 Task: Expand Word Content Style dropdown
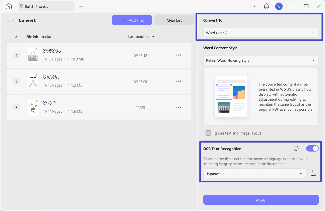261,60
